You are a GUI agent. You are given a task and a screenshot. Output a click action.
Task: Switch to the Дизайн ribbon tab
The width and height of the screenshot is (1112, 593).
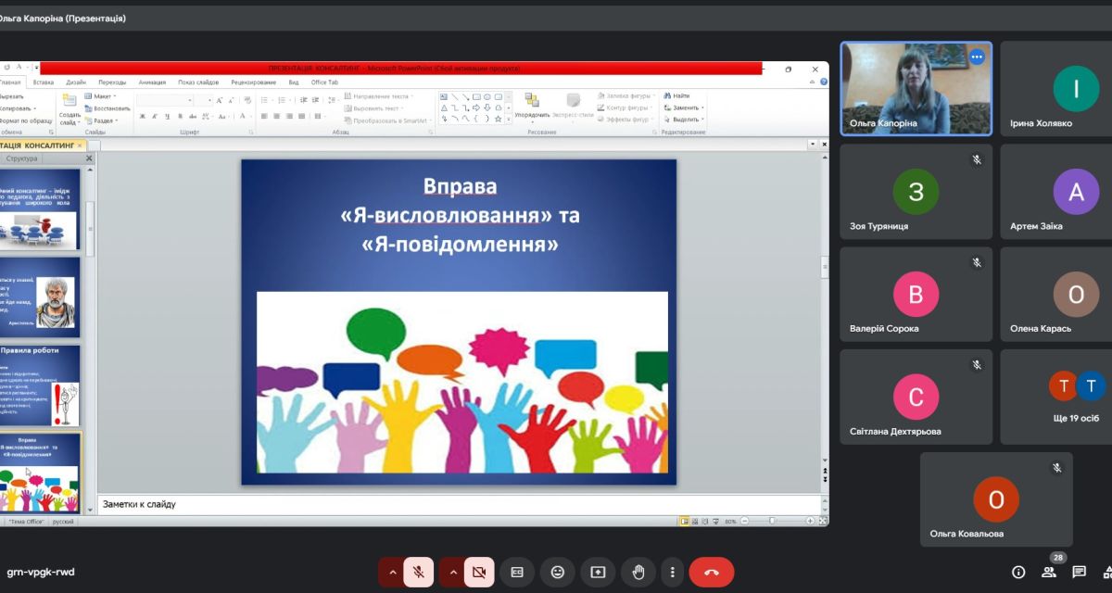pos(76,82)
